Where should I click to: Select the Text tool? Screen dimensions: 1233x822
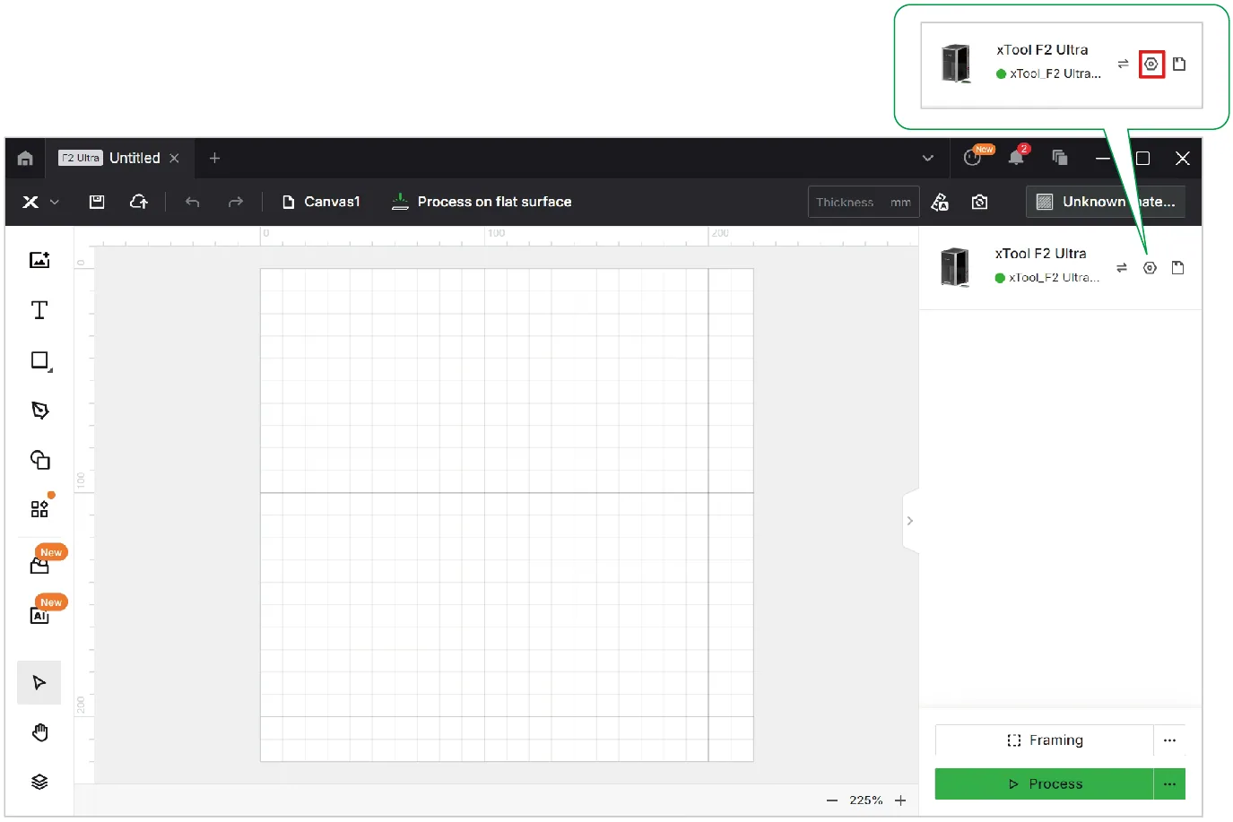(x=39, y=310)
